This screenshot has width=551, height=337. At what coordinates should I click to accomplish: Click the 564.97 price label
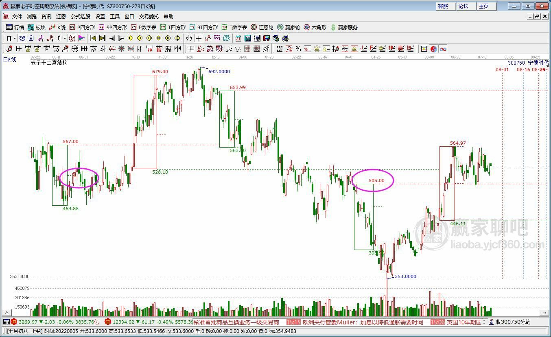(x=458, y=143)
